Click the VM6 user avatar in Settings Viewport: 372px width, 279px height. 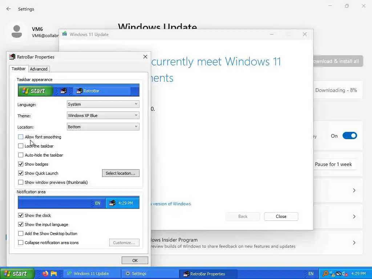pos(17,31)
